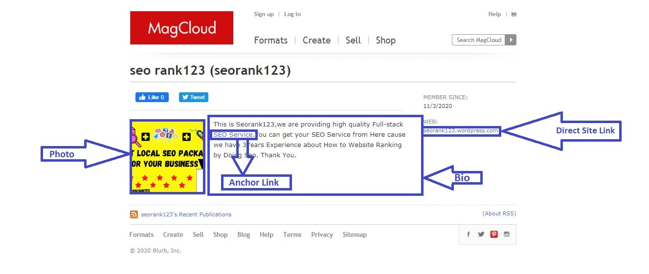Click the orange RSS feed icon

(x=134, y=214)
